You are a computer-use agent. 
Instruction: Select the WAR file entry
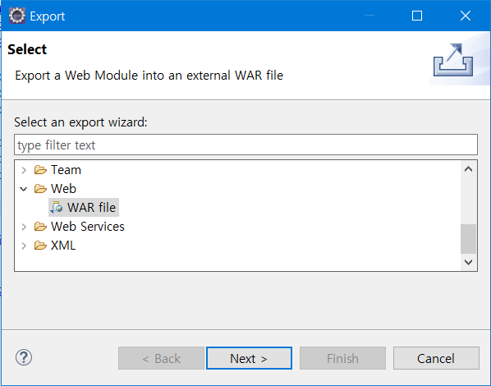[84, 208]
